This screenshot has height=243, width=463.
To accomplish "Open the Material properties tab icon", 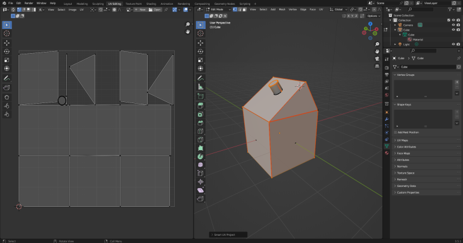I will [x=386, y=154].
